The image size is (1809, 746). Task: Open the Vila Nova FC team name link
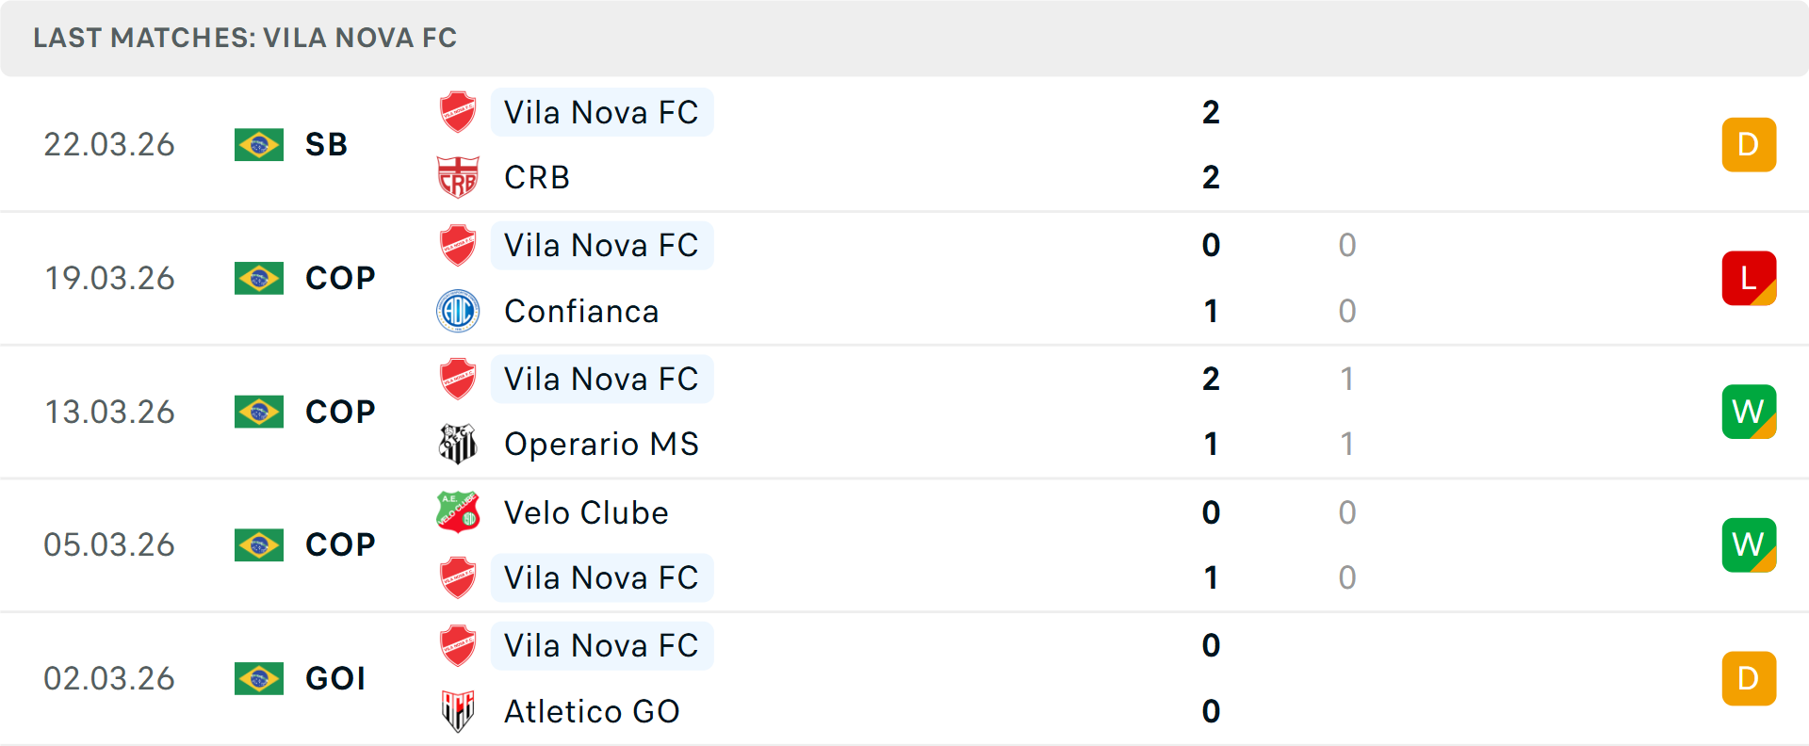click(601, 112)
